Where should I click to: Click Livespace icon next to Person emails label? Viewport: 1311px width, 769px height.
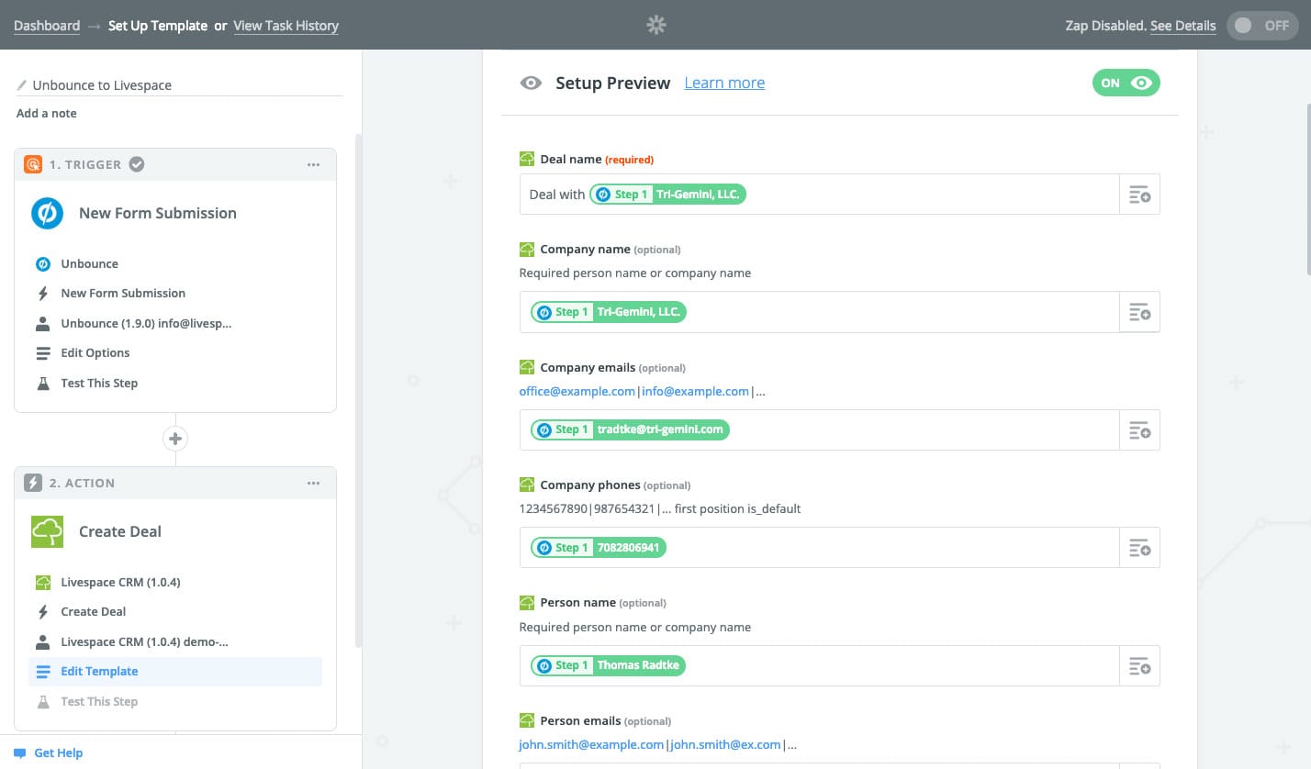527,720
